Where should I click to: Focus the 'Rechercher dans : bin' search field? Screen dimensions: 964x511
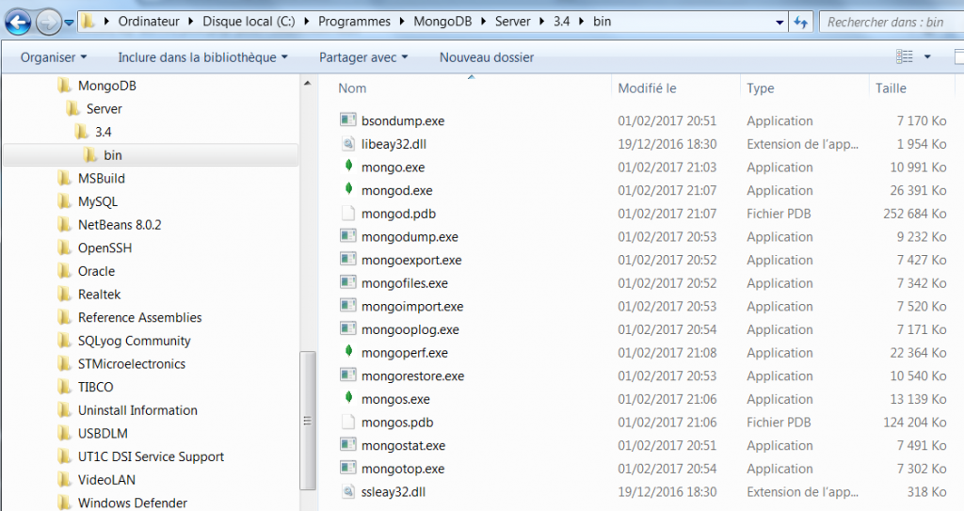click(x=892, y=23)
